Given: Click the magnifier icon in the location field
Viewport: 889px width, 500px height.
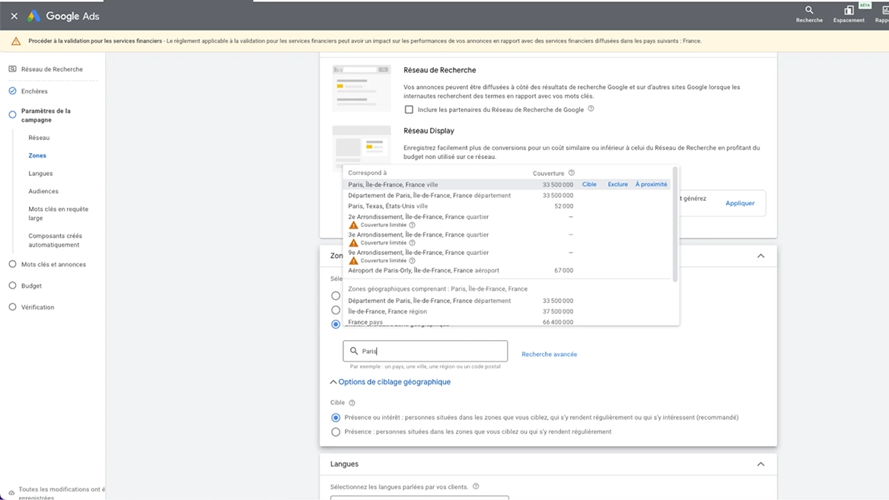Looking at the screenshot, I should click(354, 351).
